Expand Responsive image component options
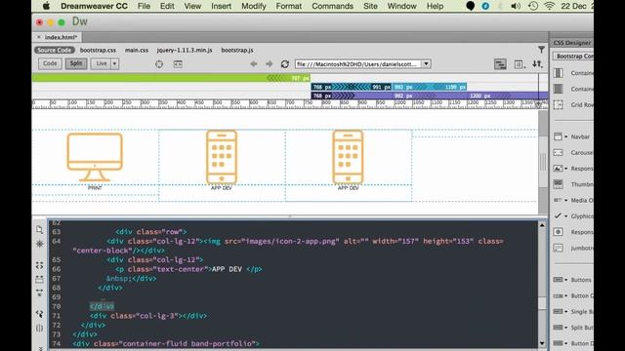This screenshot has width=625, height=351. point(566,169)
